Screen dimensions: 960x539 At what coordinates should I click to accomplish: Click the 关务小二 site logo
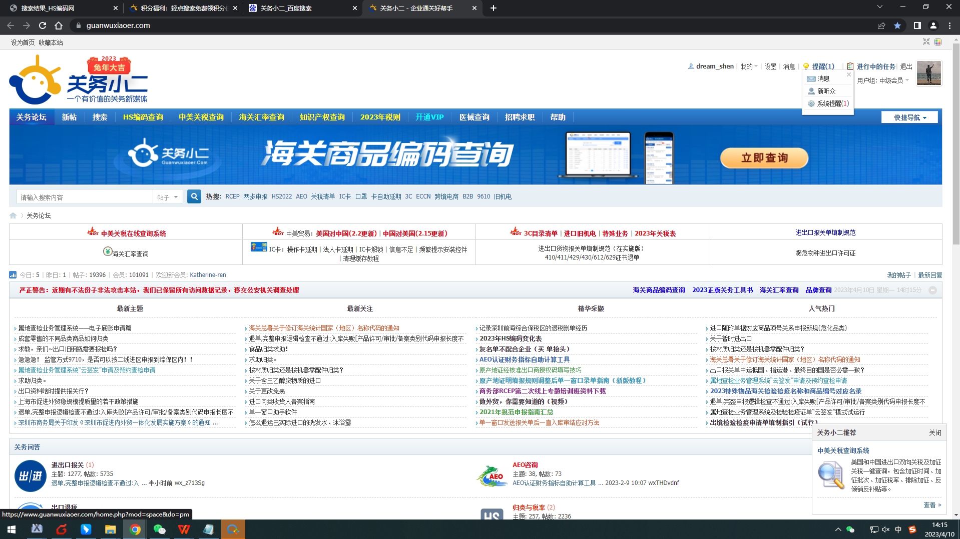coord(79,80)
